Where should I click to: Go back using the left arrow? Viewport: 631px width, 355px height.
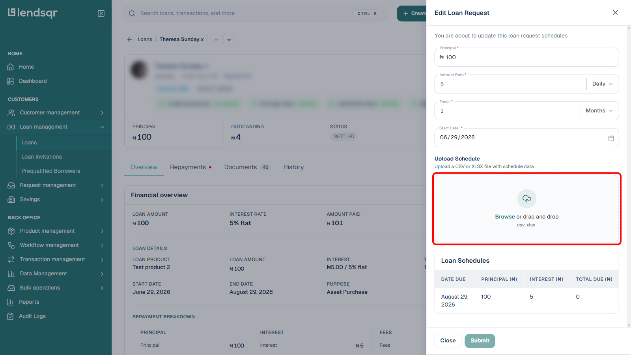(129, 39)
